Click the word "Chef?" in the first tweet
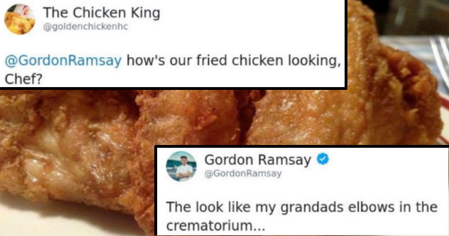The image size is (449, 236). pyautogui.click(x=23, y=79)
